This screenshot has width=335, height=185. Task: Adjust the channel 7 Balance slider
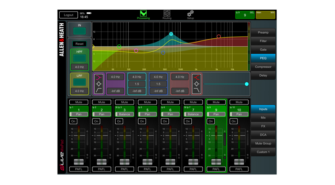193,114
